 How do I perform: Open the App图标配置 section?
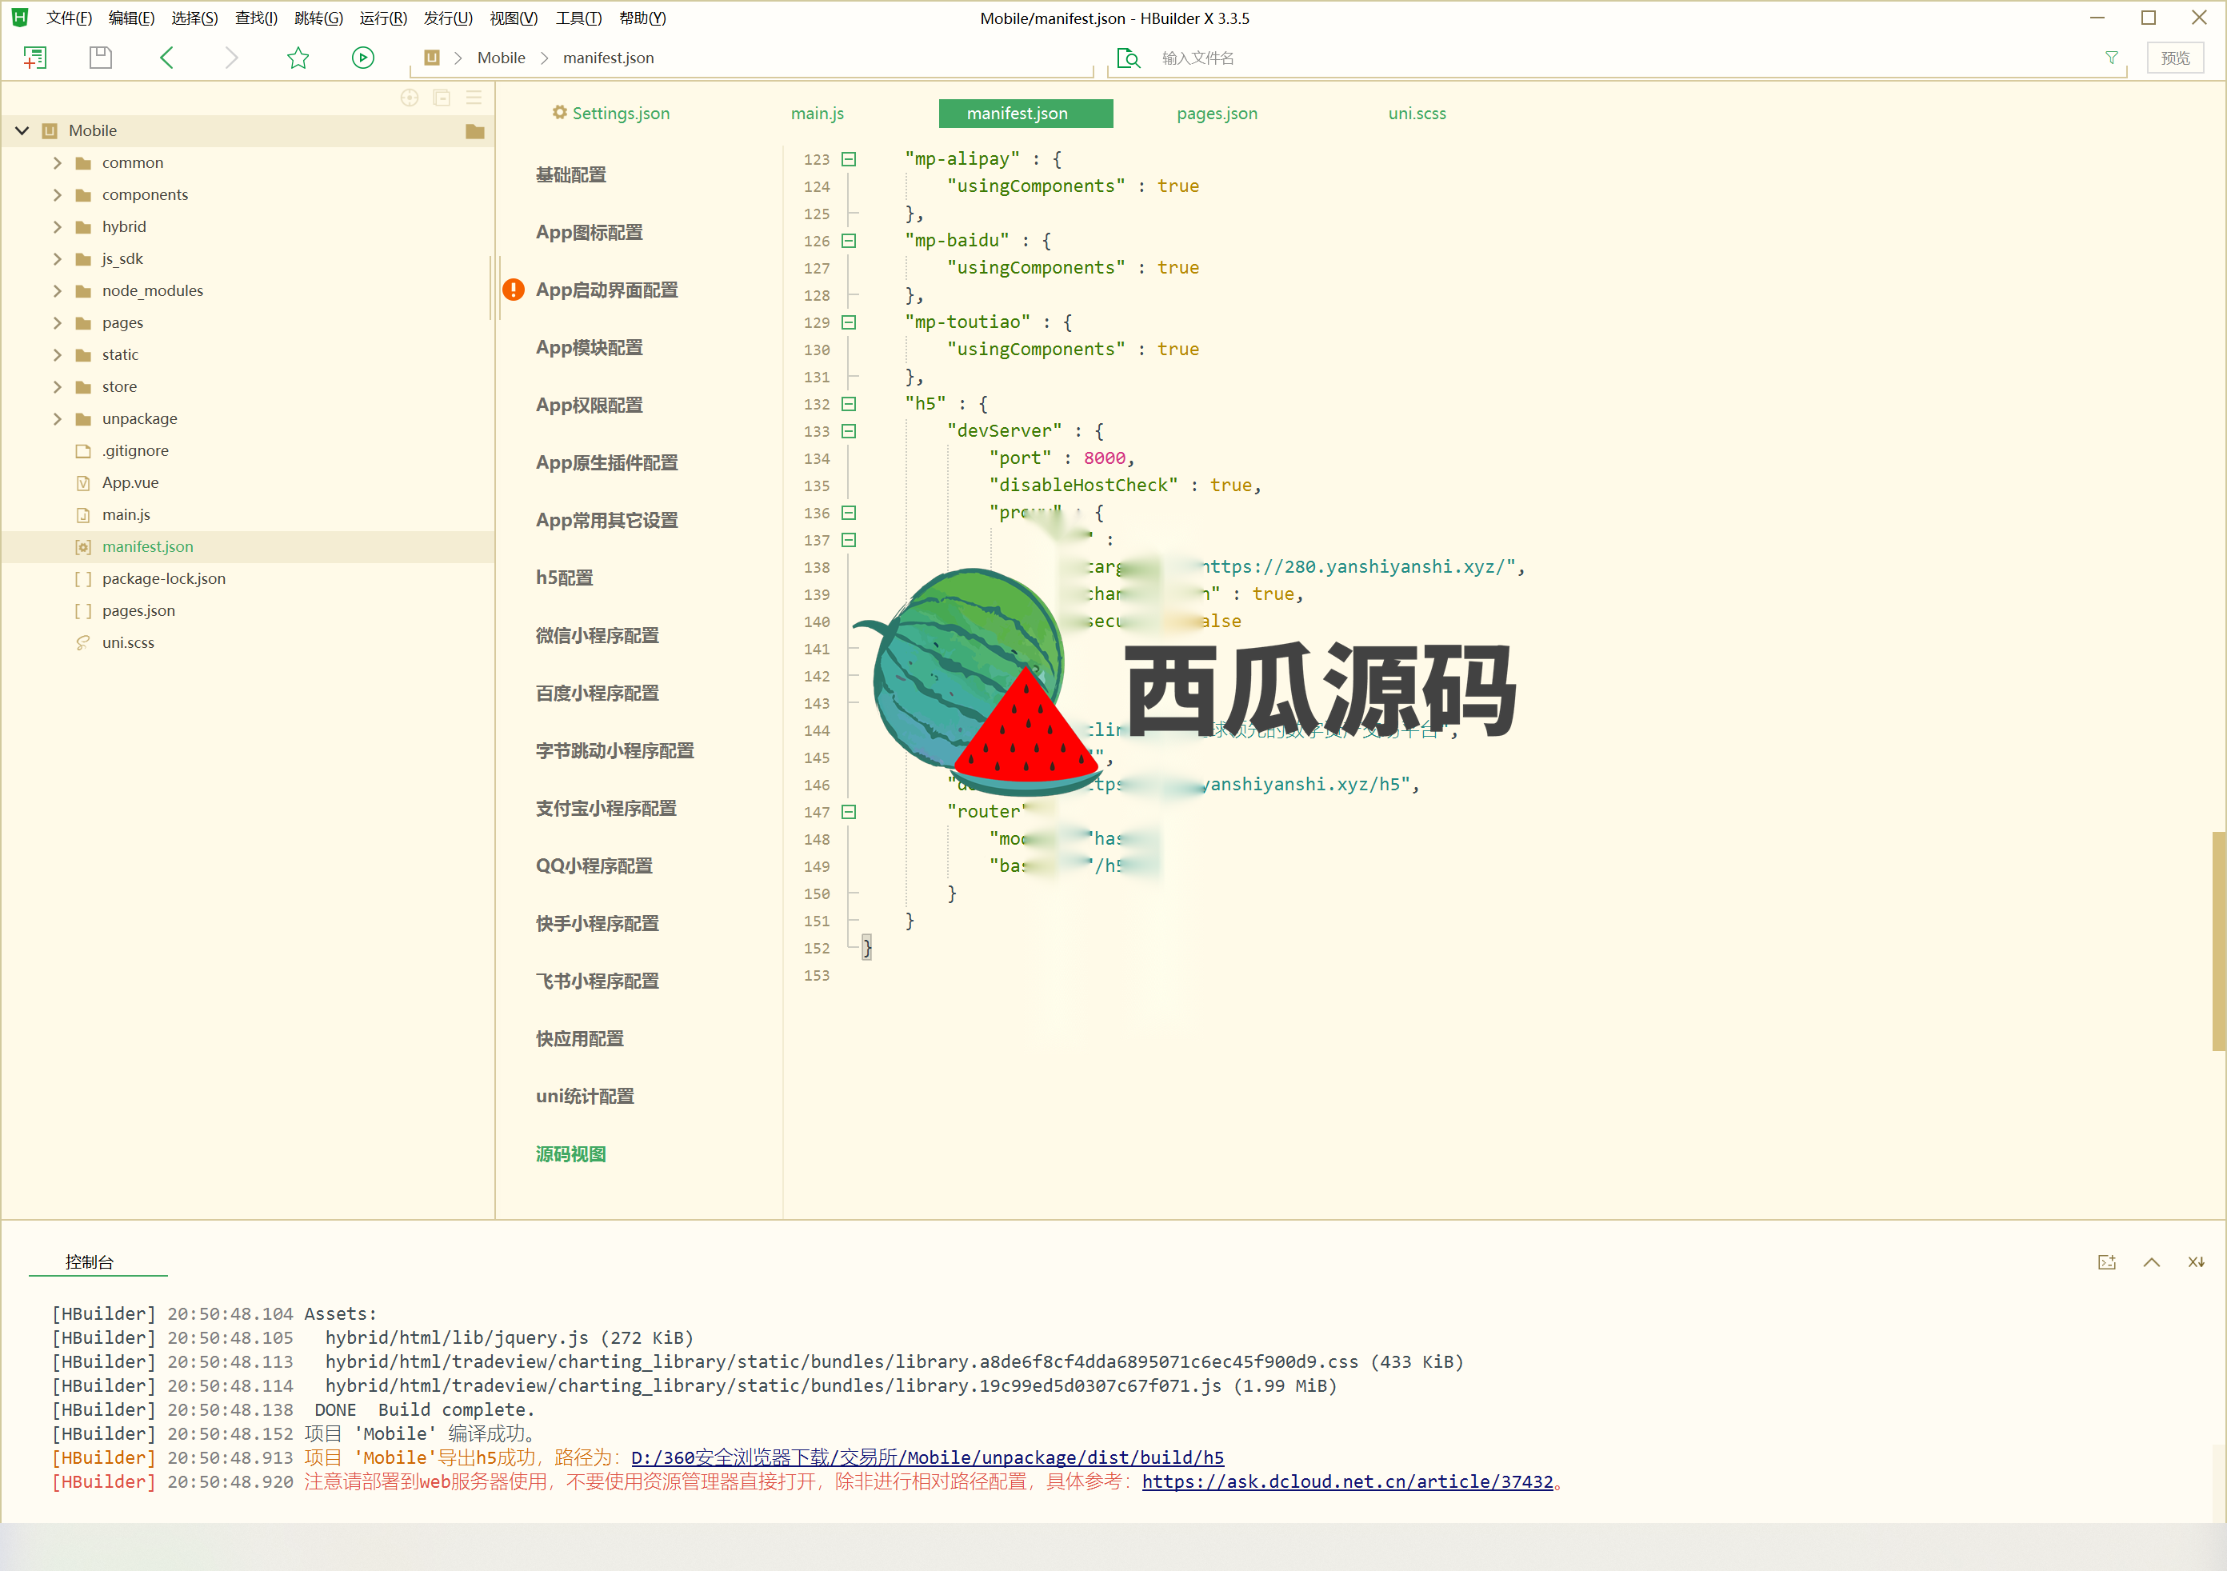pyautogui.click(x=589, y=233)
